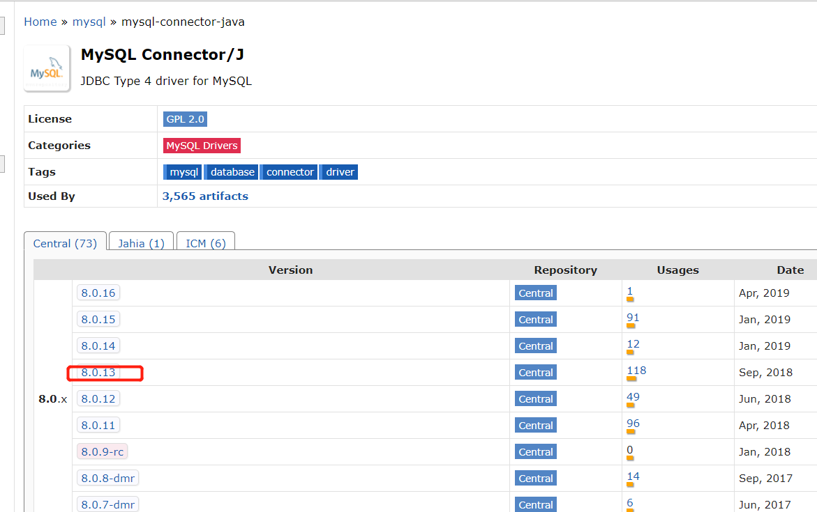Click the Jun, 2018 date cell
817x512 pixels.
tap(765, 399)
